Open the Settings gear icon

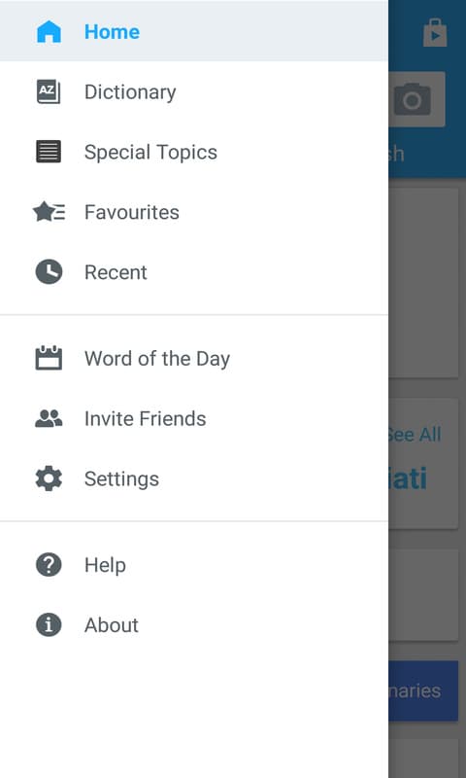pyautogui.click(x=49, y=478)
